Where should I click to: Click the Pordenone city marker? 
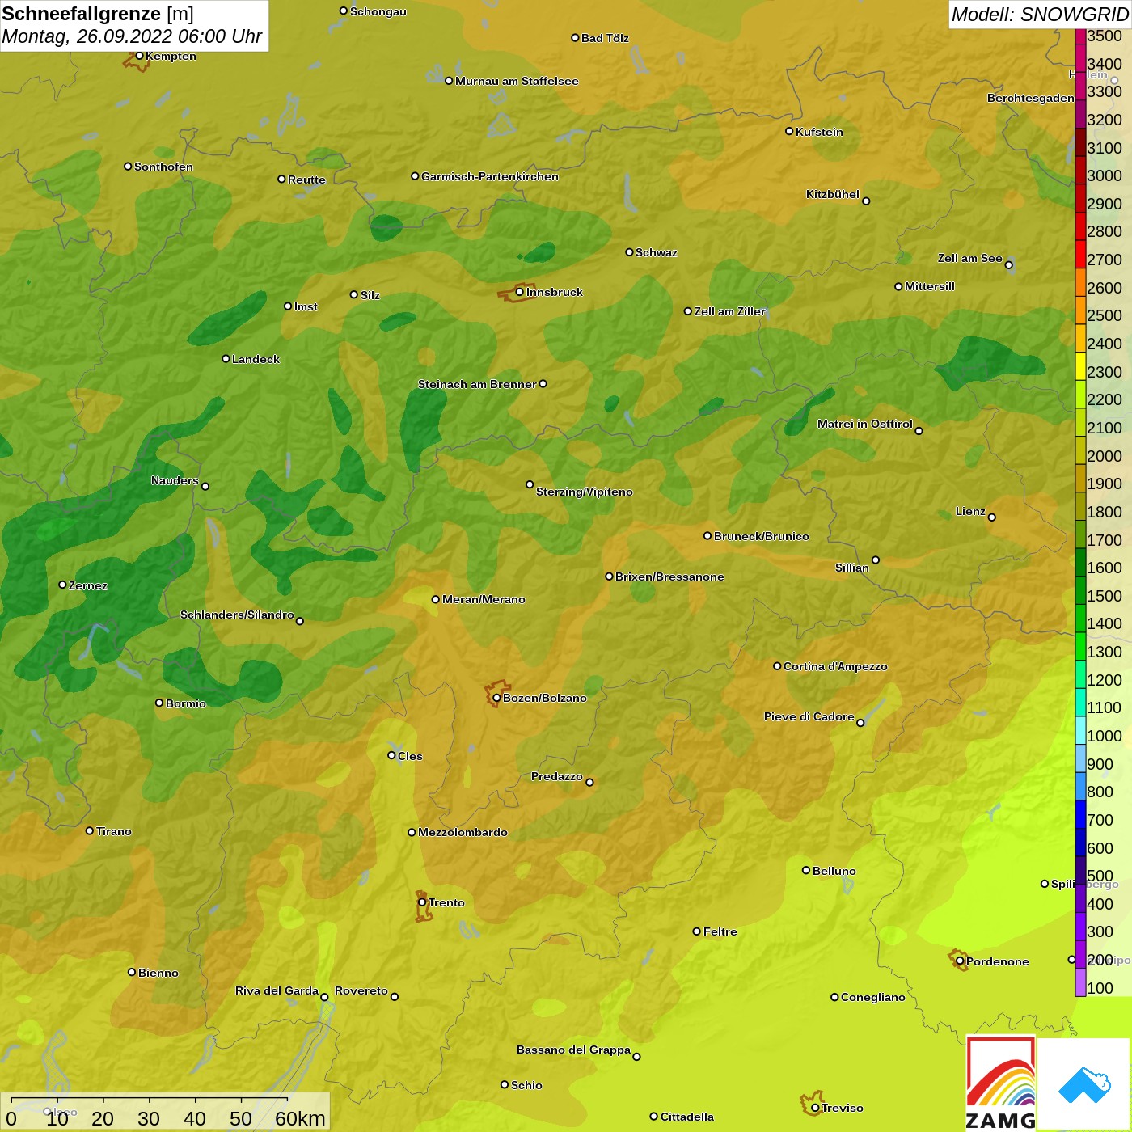[x=960, y=961]
